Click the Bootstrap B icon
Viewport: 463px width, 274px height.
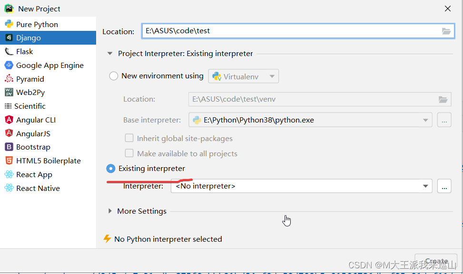[x=9, y=147]
